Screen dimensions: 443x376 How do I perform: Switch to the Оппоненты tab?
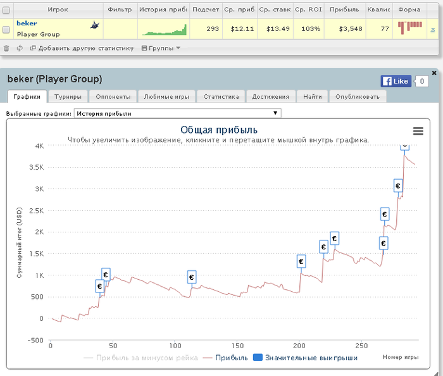[113, 97]
